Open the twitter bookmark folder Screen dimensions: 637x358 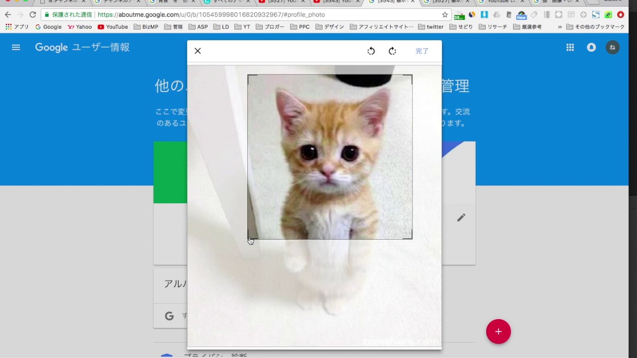[x=431, y=27]
